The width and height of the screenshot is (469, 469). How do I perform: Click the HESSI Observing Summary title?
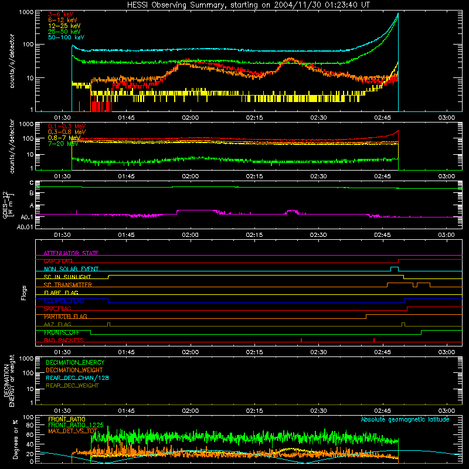(248, 5)
